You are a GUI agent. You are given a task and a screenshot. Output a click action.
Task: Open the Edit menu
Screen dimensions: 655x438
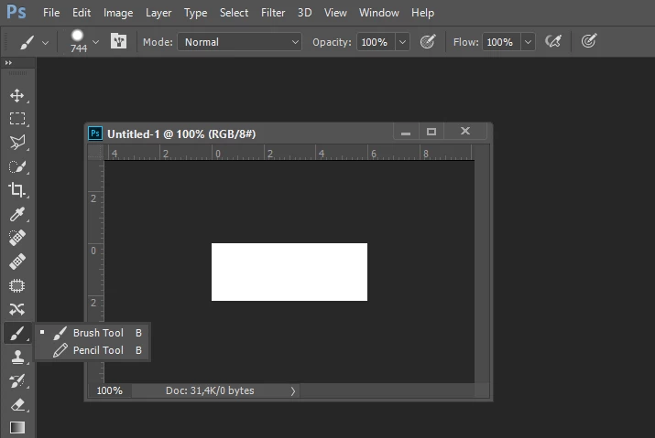[82, 13]
